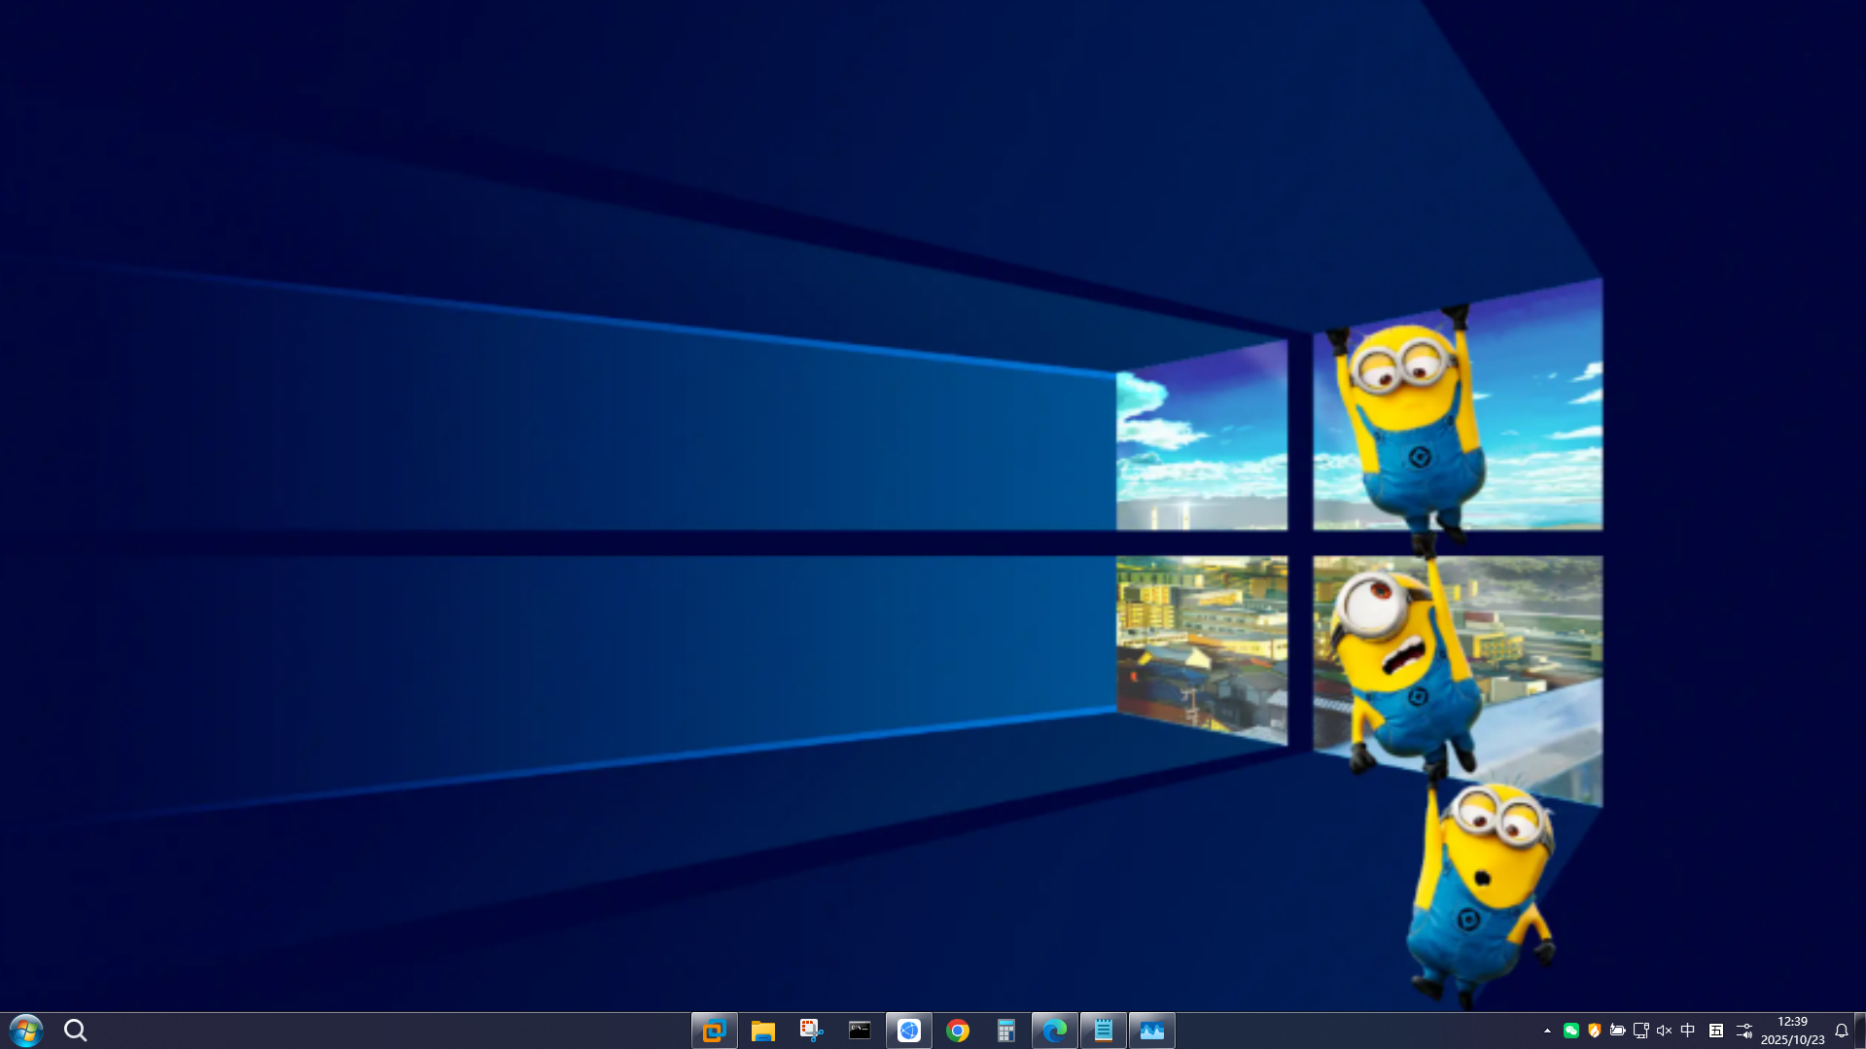
Task: Toggle the 中 Chinese input mode indicator
Action: click(1688, 1031)
